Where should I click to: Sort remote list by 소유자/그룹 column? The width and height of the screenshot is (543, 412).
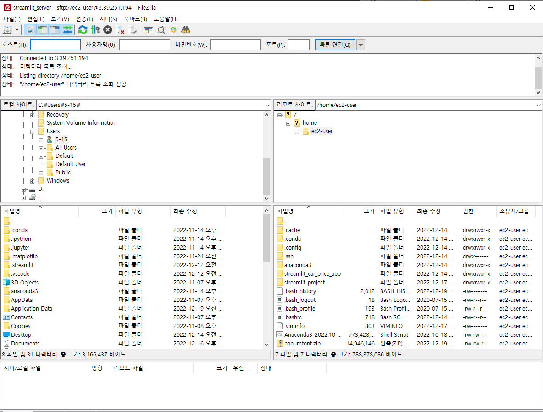tap(515, 211)
